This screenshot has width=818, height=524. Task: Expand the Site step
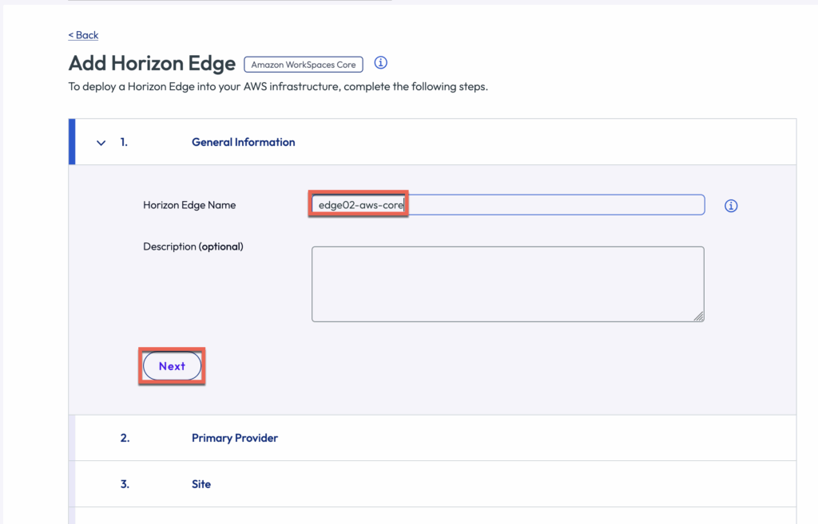click(201, 484)
